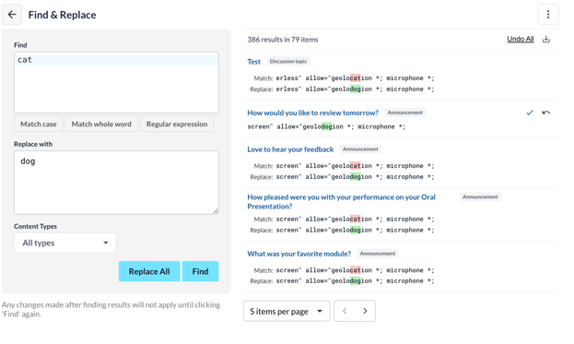Image resolution: width=574 pixels, height=344 pixels.
Task: Open How would you like to review tomorrow
Action: click(x=312, y=113)
